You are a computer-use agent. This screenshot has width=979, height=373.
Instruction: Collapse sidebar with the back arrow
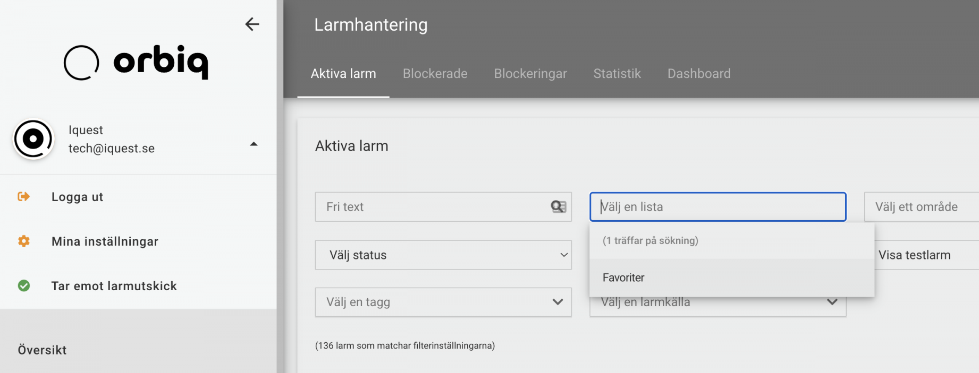pyautogui.click(x=252, y=24)
